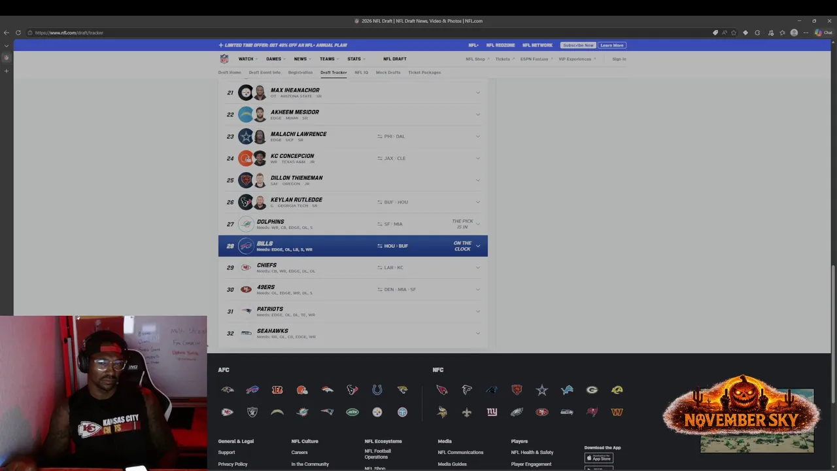Expand pick 22 Akheem Mesidor details
The height and width of the screenshot is (471, 837).
pos(478,114)
